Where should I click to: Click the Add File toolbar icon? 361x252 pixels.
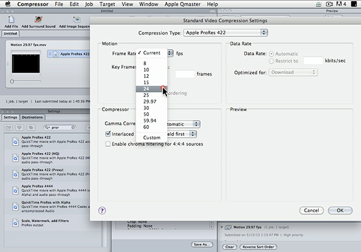[x=11, y=20]
